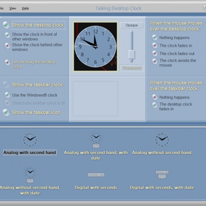Click the Analog with second hand label
Viewport: 206px width, 206px height.
point(30,153)
